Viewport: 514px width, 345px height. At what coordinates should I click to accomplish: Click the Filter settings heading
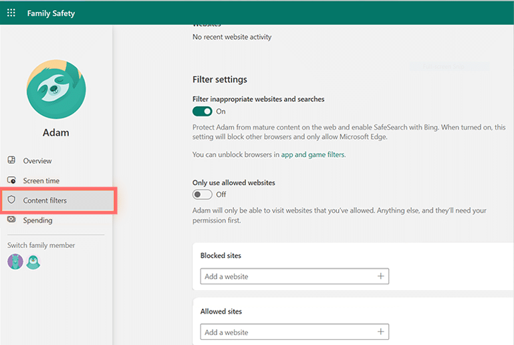(220, 80)
